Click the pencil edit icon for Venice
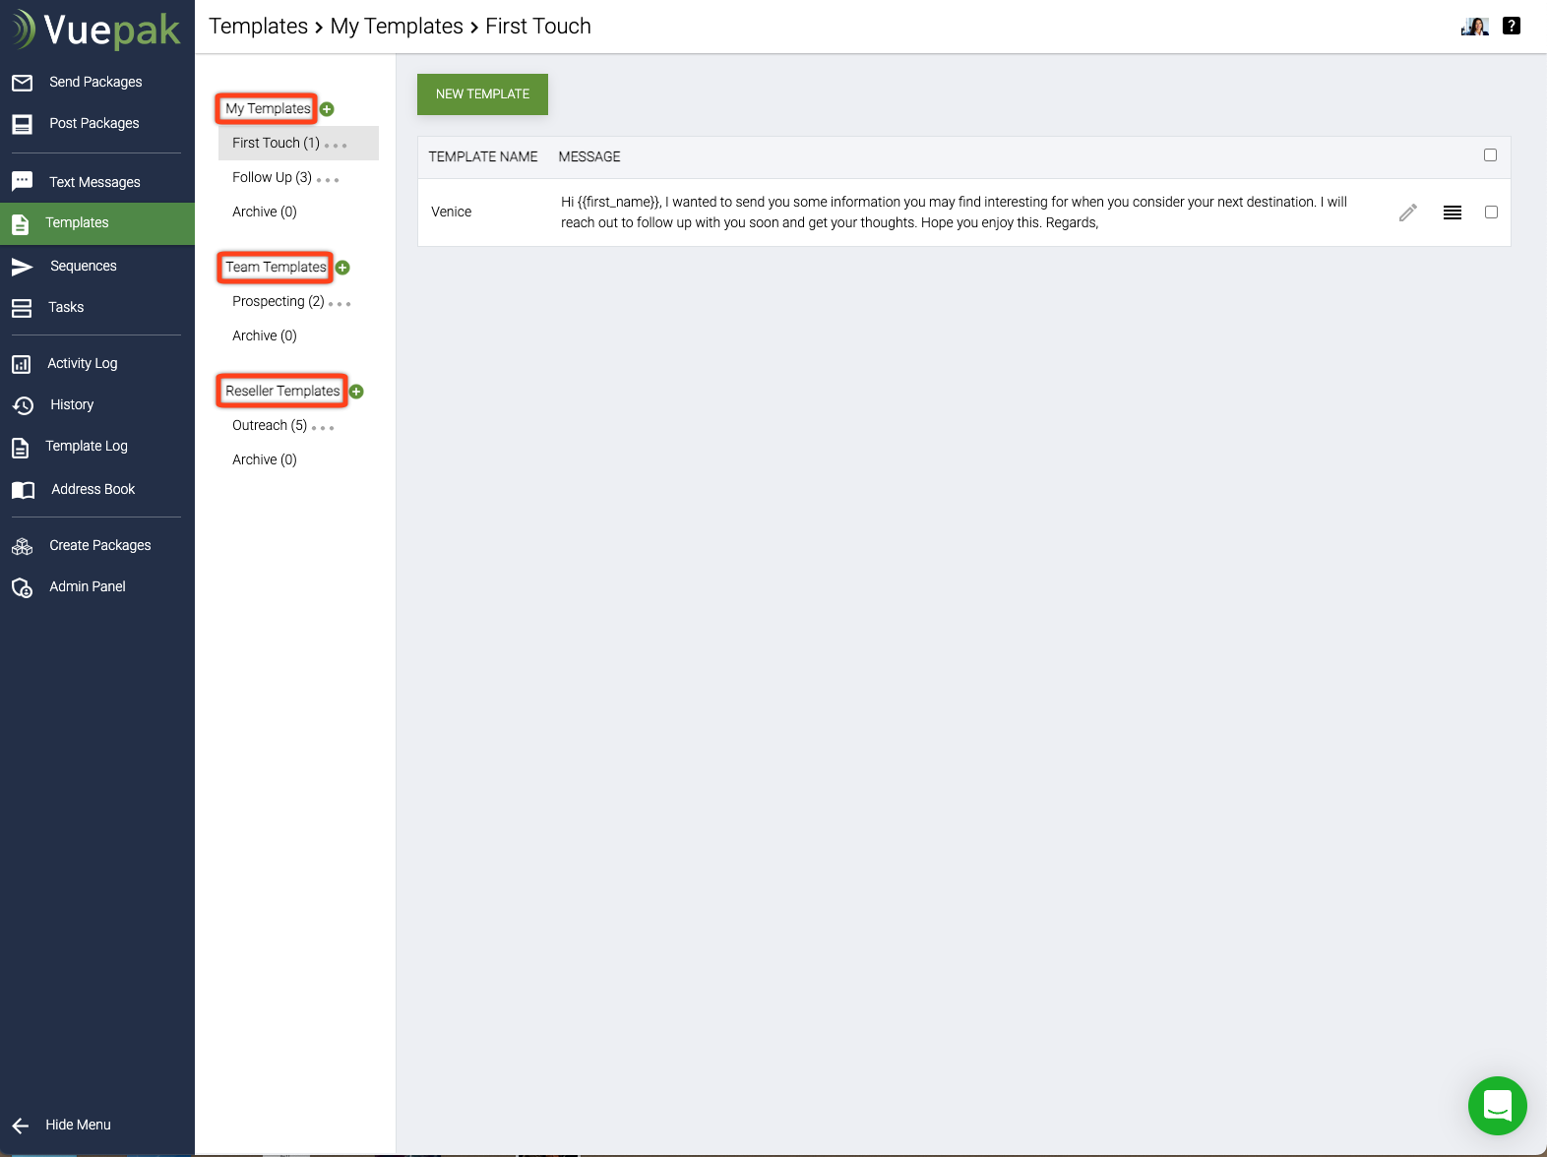 1408,213
